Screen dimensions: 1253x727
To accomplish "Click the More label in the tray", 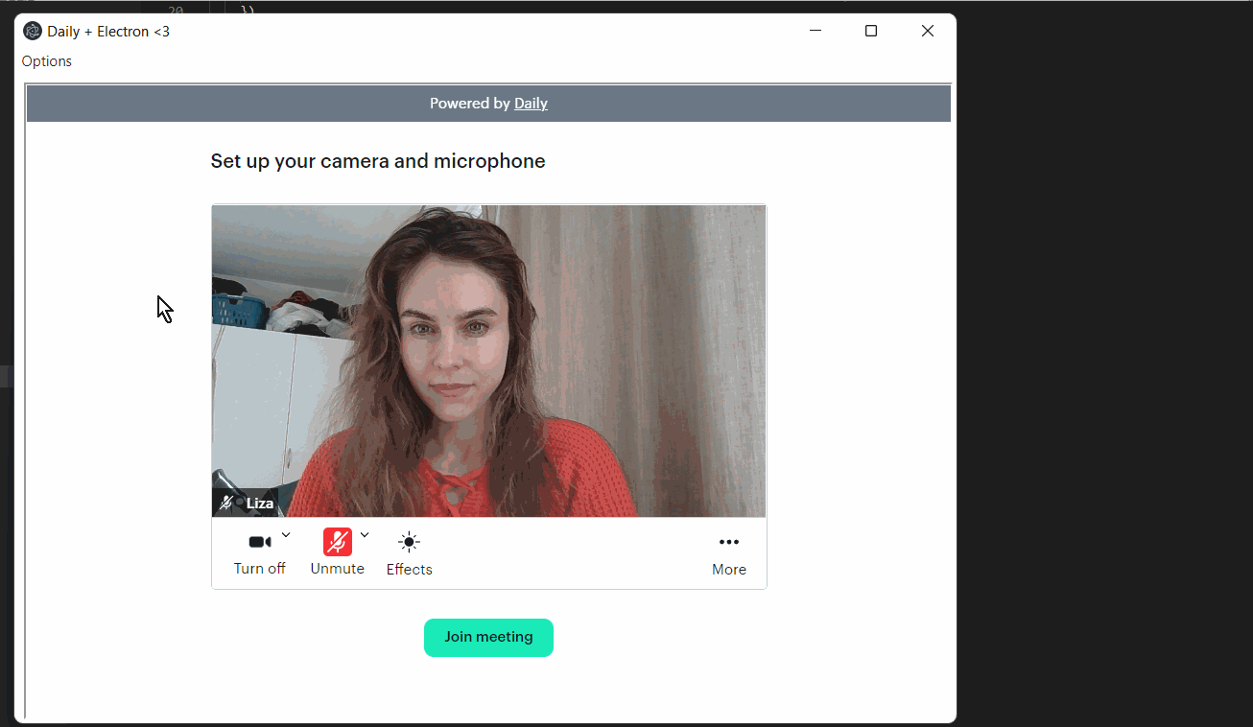I will (x=728, y=569).
